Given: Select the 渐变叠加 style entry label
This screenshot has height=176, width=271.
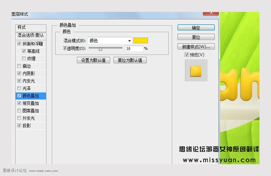Looking at the screenshot, I should (x=30, y=103).
